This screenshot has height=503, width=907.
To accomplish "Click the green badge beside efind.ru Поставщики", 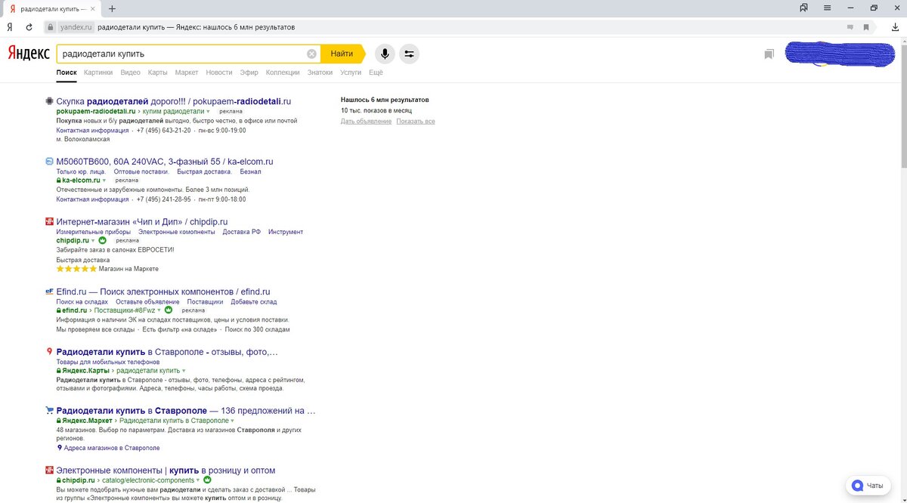I will point(169,310).
